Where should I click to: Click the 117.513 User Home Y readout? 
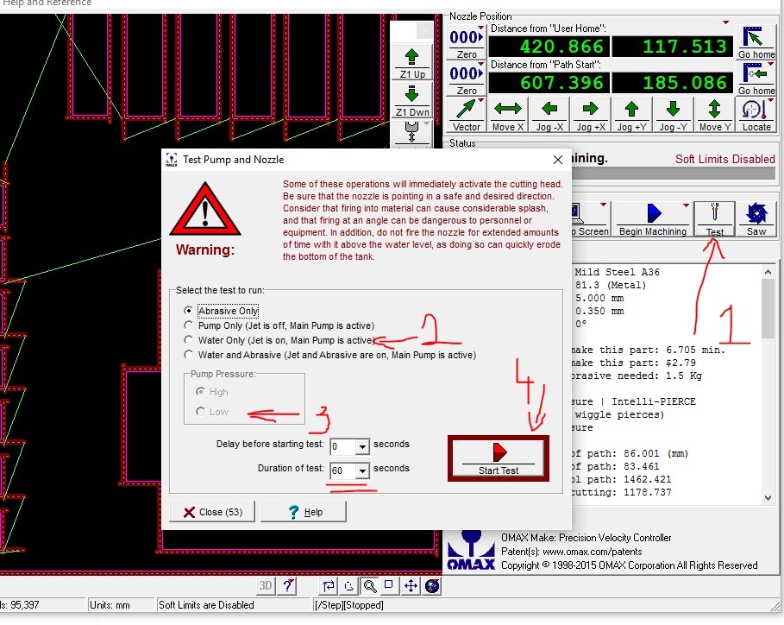tap(672, 47)
